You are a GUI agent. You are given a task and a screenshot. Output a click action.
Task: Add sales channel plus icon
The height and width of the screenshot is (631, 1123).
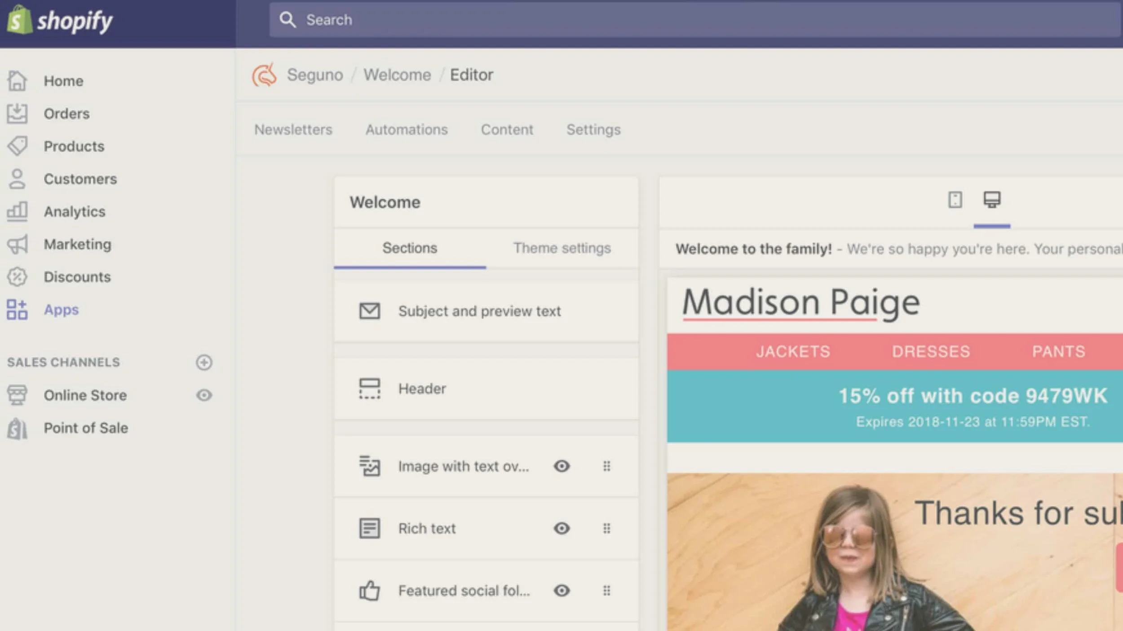pos(204,362)
